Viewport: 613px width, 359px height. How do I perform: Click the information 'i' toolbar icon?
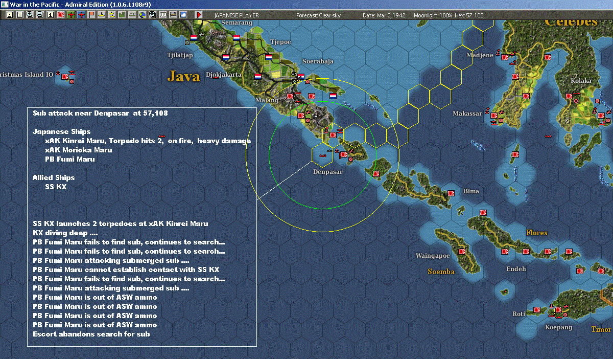[50, 15]
